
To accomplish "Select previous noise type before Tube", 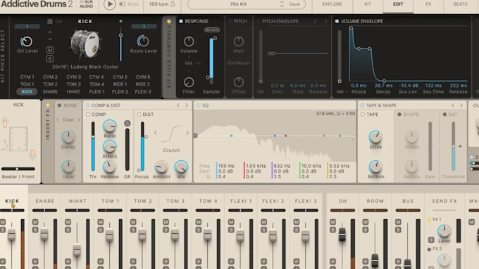I will click(x=58, y=119).
